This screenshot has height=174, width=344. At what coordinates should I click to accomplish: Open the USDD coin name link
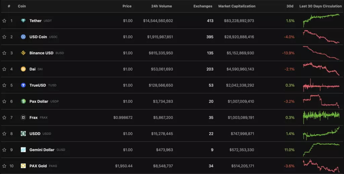35,133
